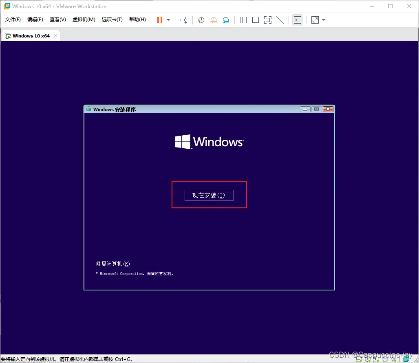This screenshot has width=419, height=363.
Task: Minimize the Windows 安装程序 setup window
Action: (x=305, y=109)
